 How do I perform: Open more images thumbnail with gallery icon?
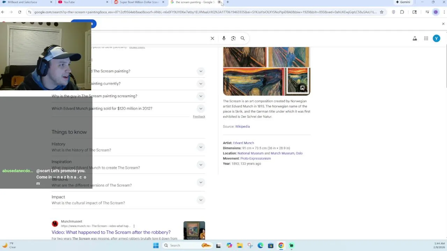[x=298, y=82]
